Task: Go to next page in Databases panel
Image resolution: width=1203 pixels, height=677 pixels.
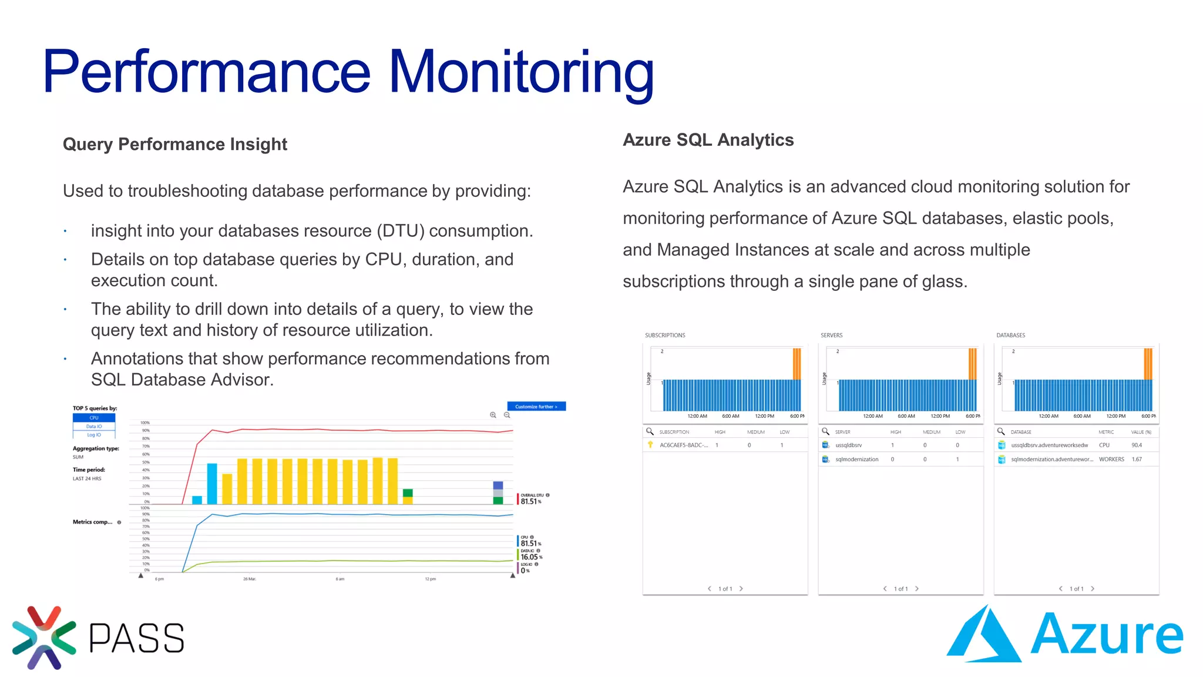Action: tap(1093, 588)
